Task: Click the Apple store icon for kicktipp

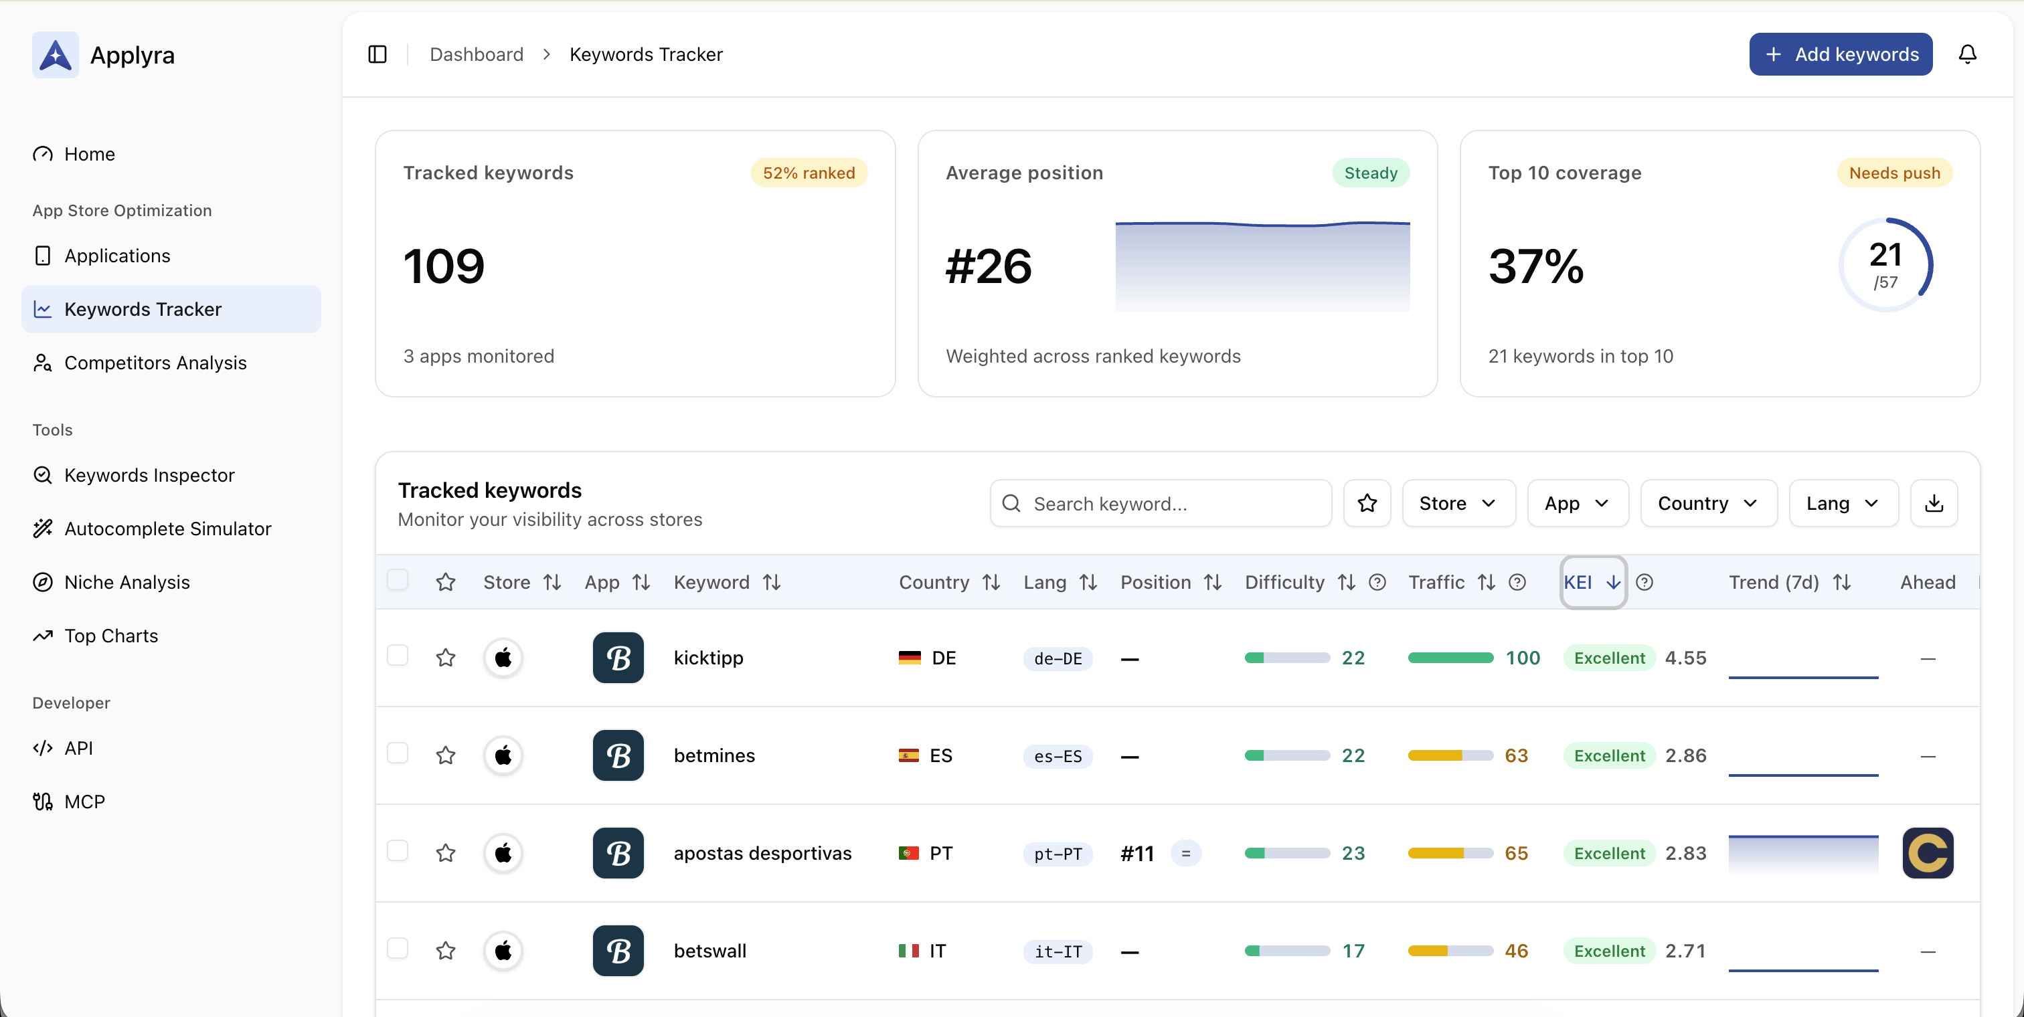Action: click(503, 657)
